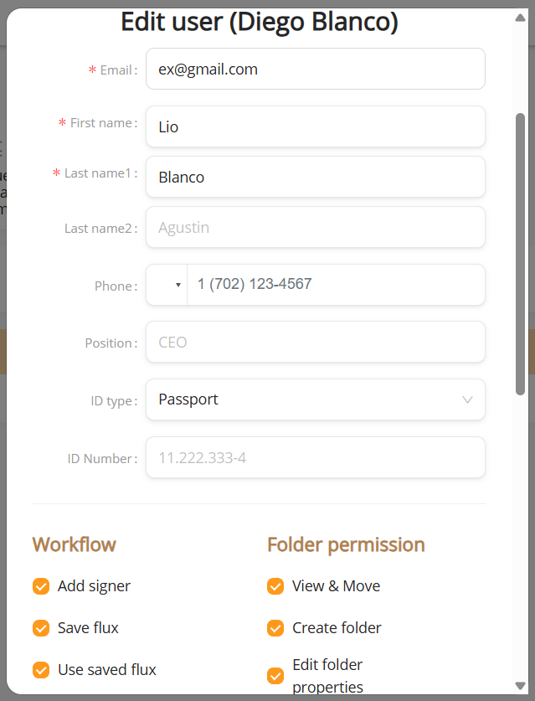Viewport: 535px width, 701px height.
Task: Click the Position input field
Action: [316, 342]
